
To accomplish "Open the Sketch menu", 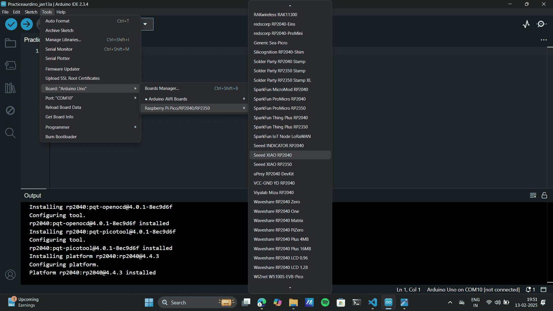I will (x=31, y=12).
